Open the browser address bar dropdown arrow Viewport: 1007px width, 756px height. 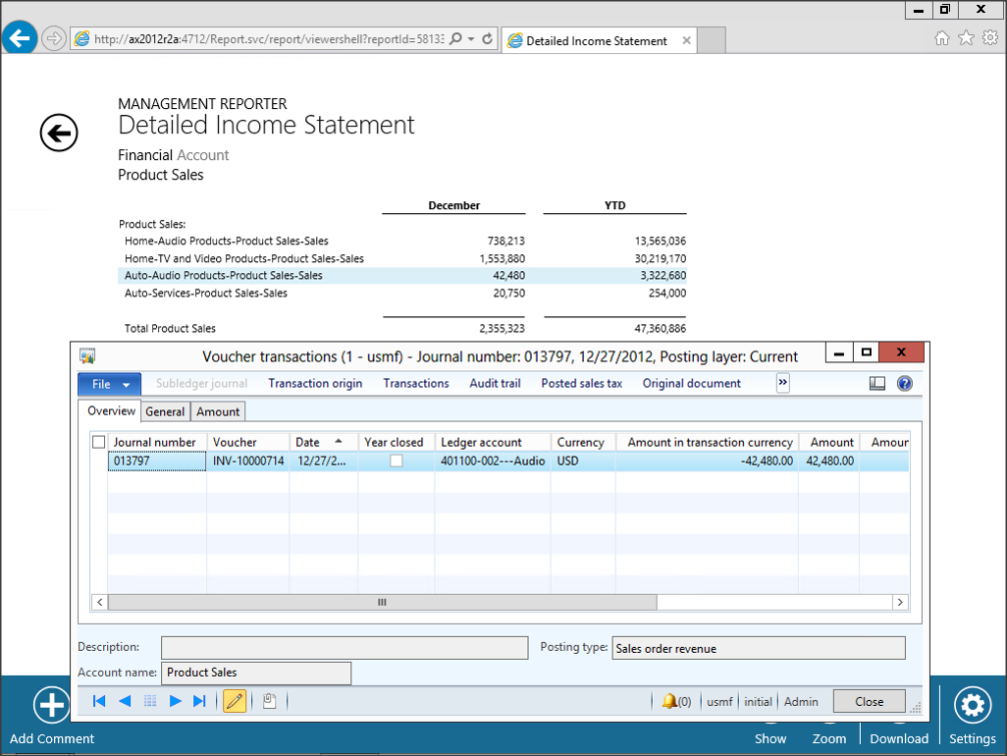471,39
